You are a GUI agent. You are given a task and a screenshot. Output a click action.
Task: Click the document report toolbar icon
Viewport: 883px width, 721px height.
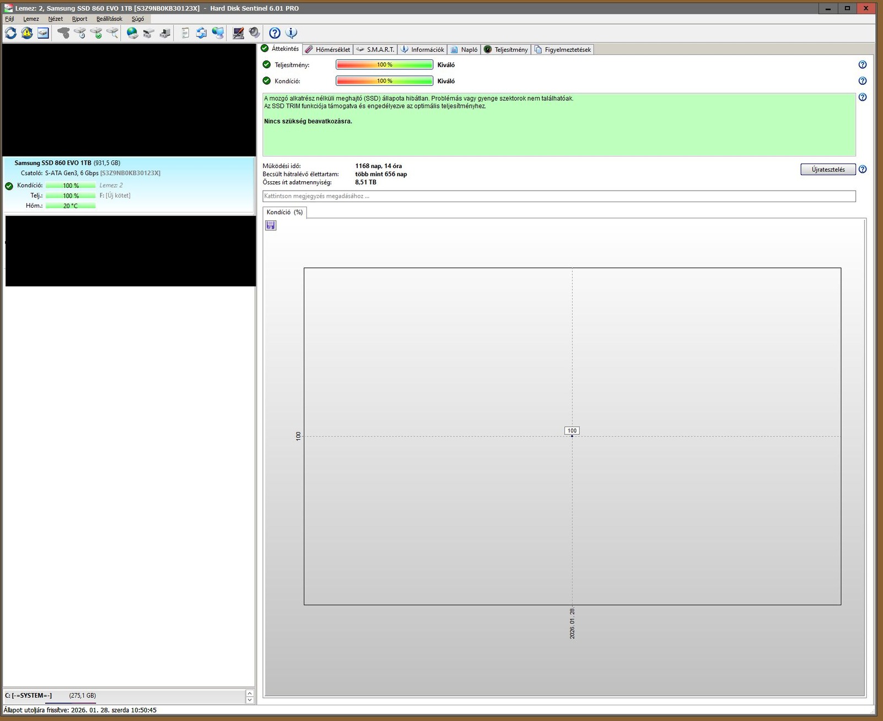tap(185, 33)
